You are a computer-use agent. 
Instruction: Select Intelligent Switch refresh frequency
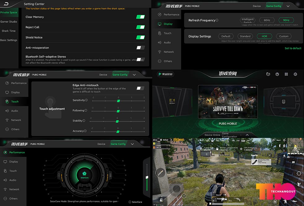pyautogui.click(x=248, y=20)
